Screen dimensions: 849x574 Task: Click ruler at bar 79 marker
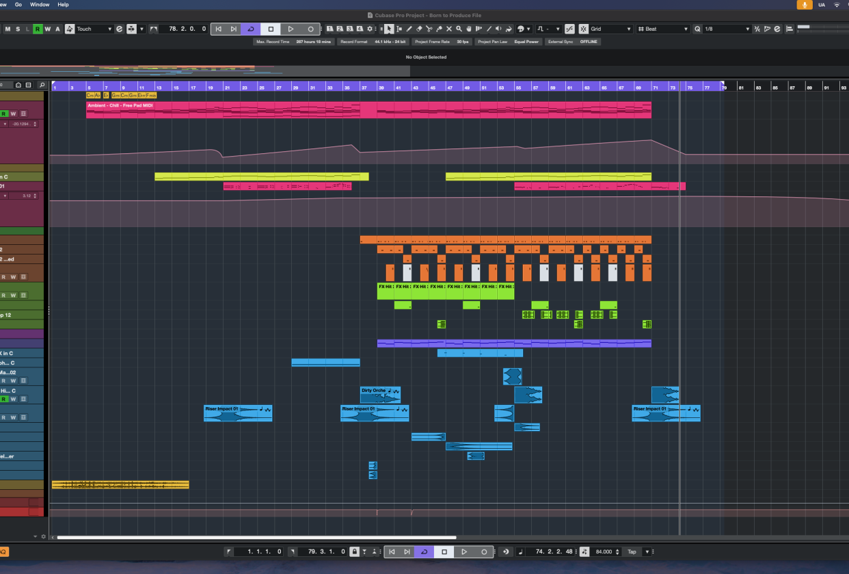click(x=723, y=86)
